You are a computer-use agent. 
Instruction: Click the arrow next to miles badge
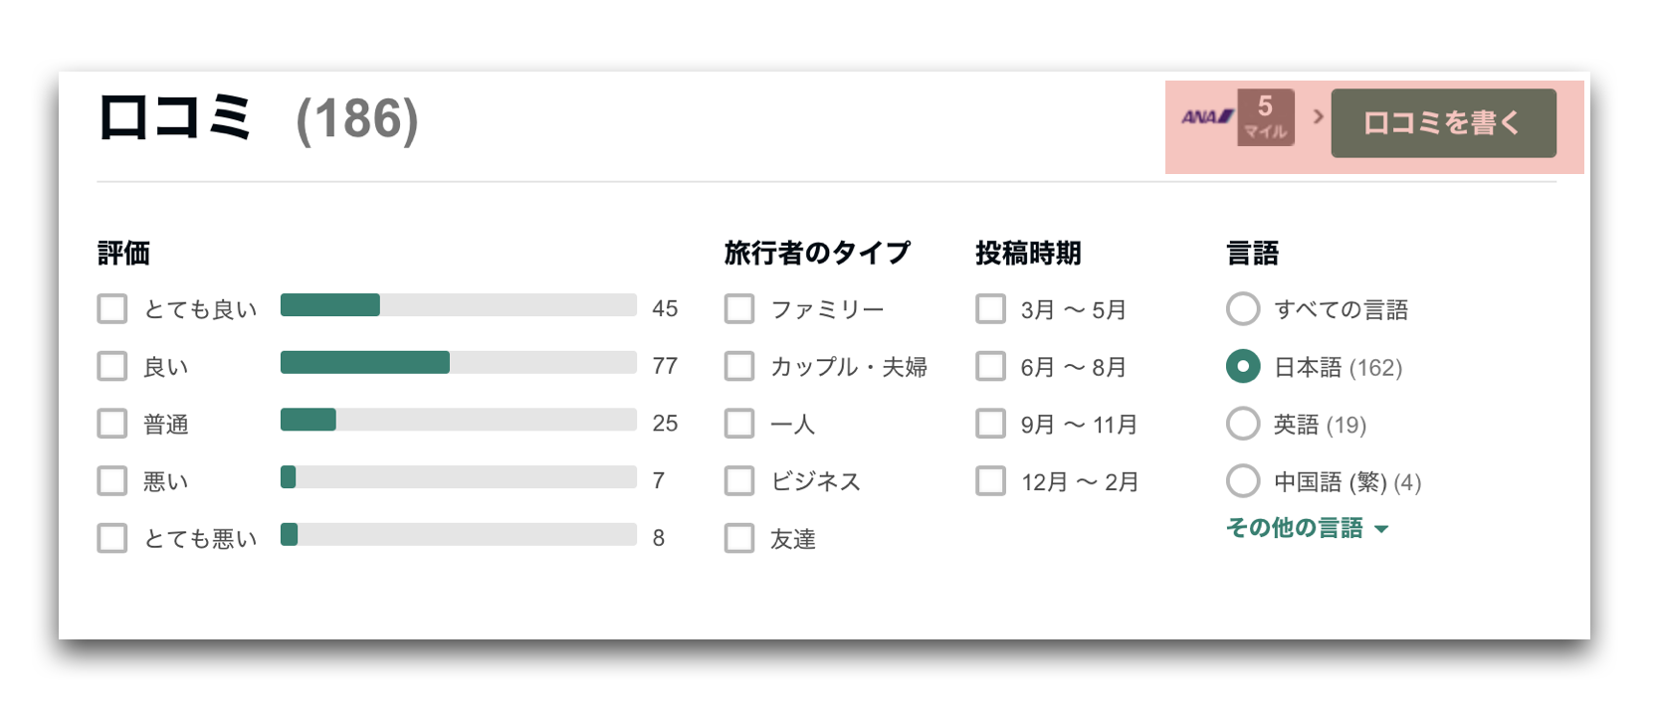pos(1318,116)
